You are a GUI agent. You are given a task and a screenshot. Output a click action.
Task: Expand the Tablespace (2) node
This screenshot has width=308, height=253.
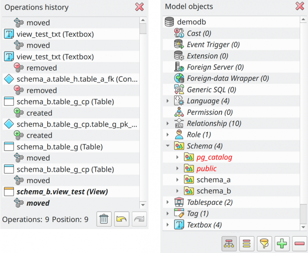[x=167, y=202]
